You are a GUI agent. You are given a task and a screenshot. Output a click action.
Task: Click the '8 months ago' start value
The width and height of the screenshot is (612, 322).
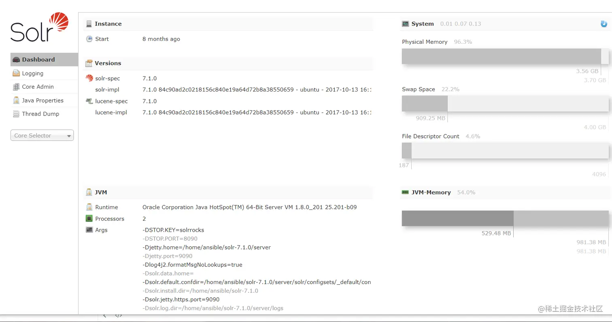[161, 39]
